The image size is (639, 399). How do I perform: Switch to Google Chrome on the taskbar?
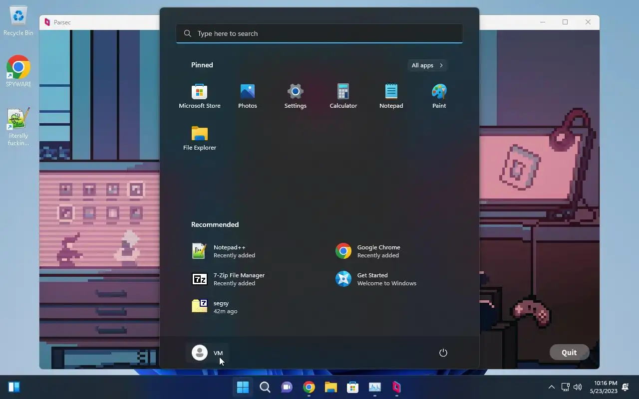(x=309, y=387)
